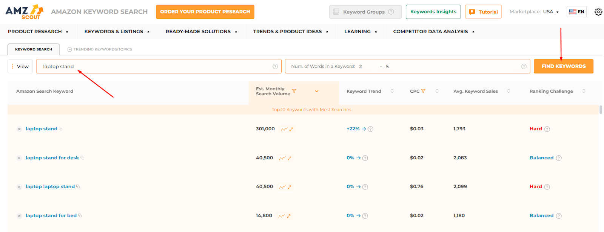This screenshot has height=232, width=604.
Task: Select the Keyword Search tab
Action: [x=34, y=49]
